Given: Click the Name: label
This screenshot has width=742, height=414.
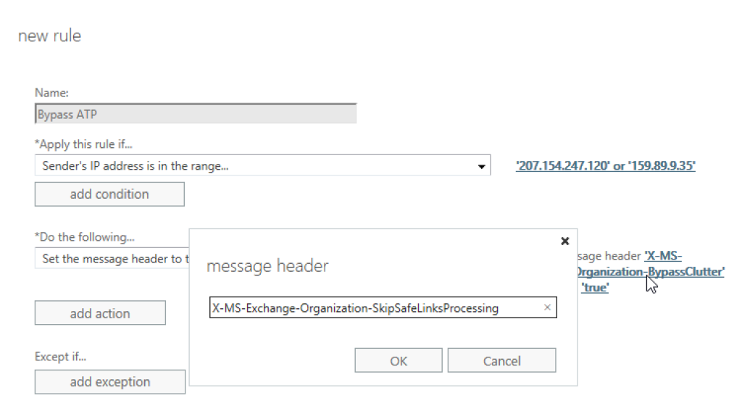Looking at the screenshot, I should [52, 93].
